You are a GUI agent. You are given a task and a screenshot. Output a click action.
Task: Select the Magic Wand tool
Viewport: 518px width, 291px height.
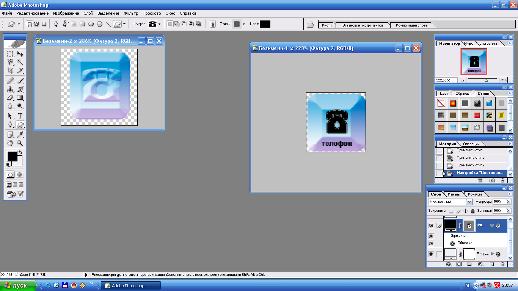[20, 62]
